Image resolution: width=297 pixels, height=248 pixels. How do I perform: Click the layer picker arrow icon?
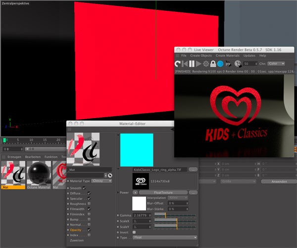pyautogui.click(x=110, y=176)
